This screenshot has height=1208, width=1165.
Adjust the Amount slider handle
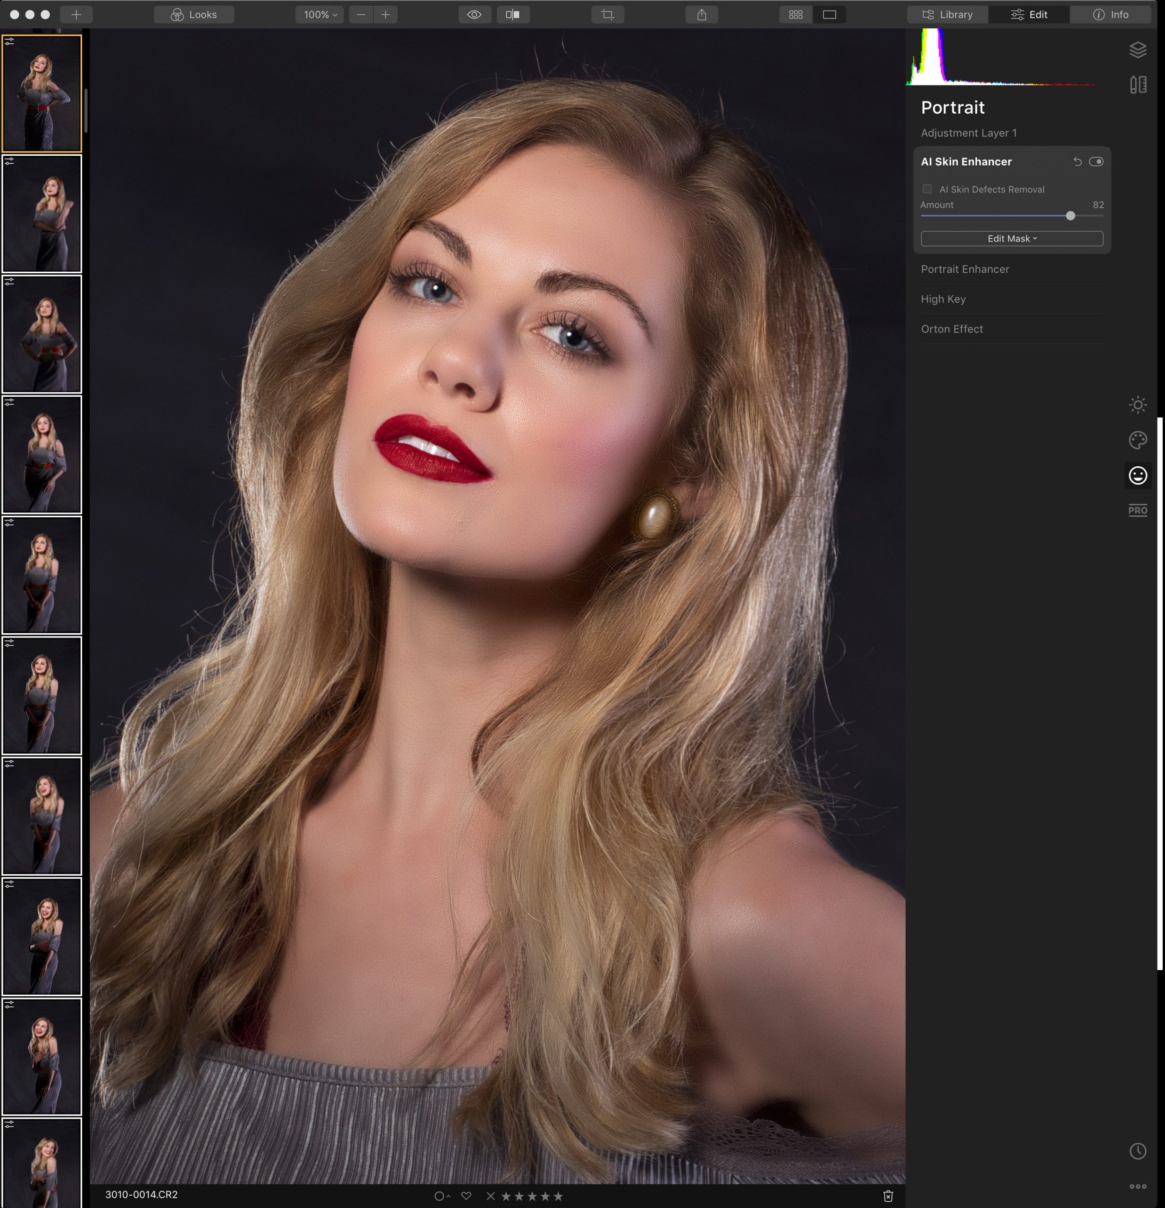(1070, 216)
